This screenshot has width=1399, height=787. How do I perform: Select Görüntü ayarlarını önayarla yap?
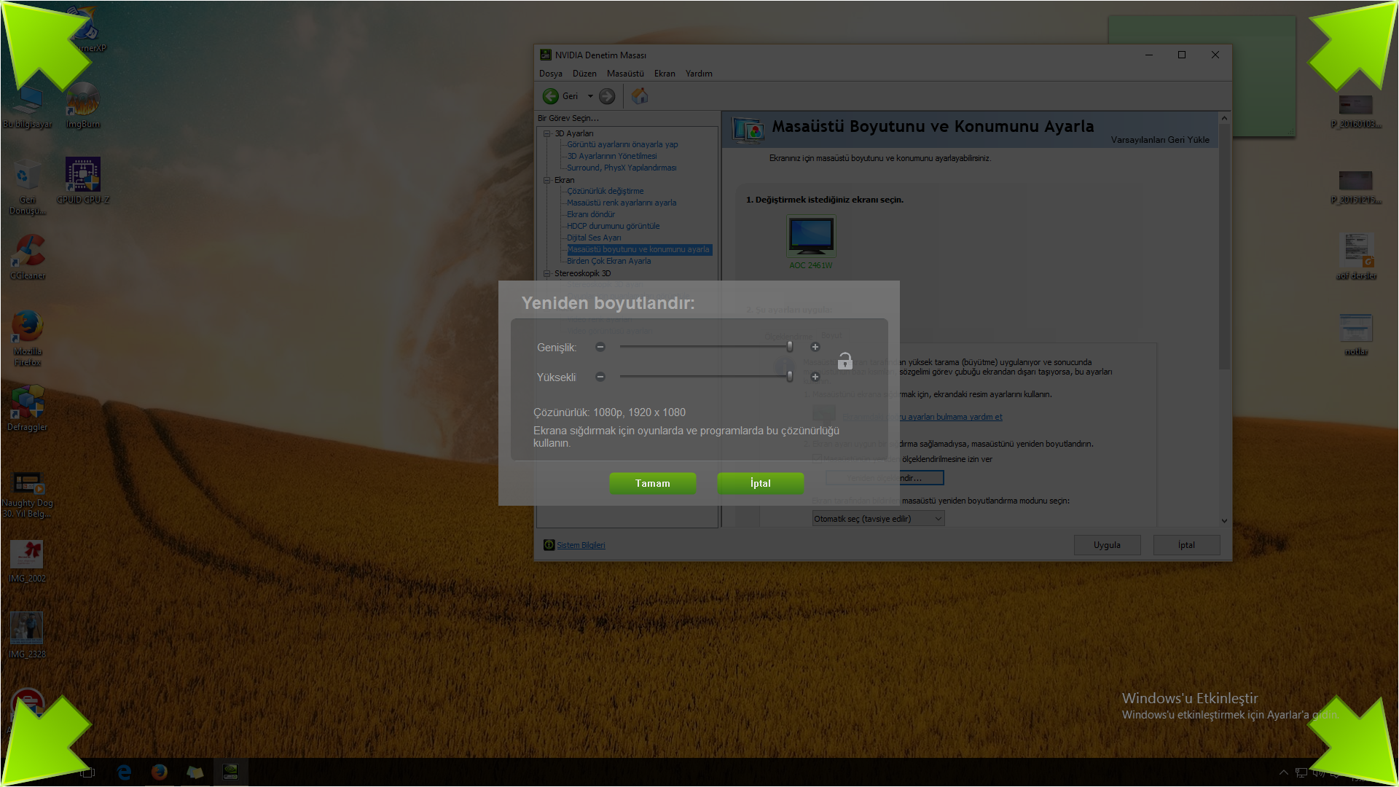pos(622,144)
